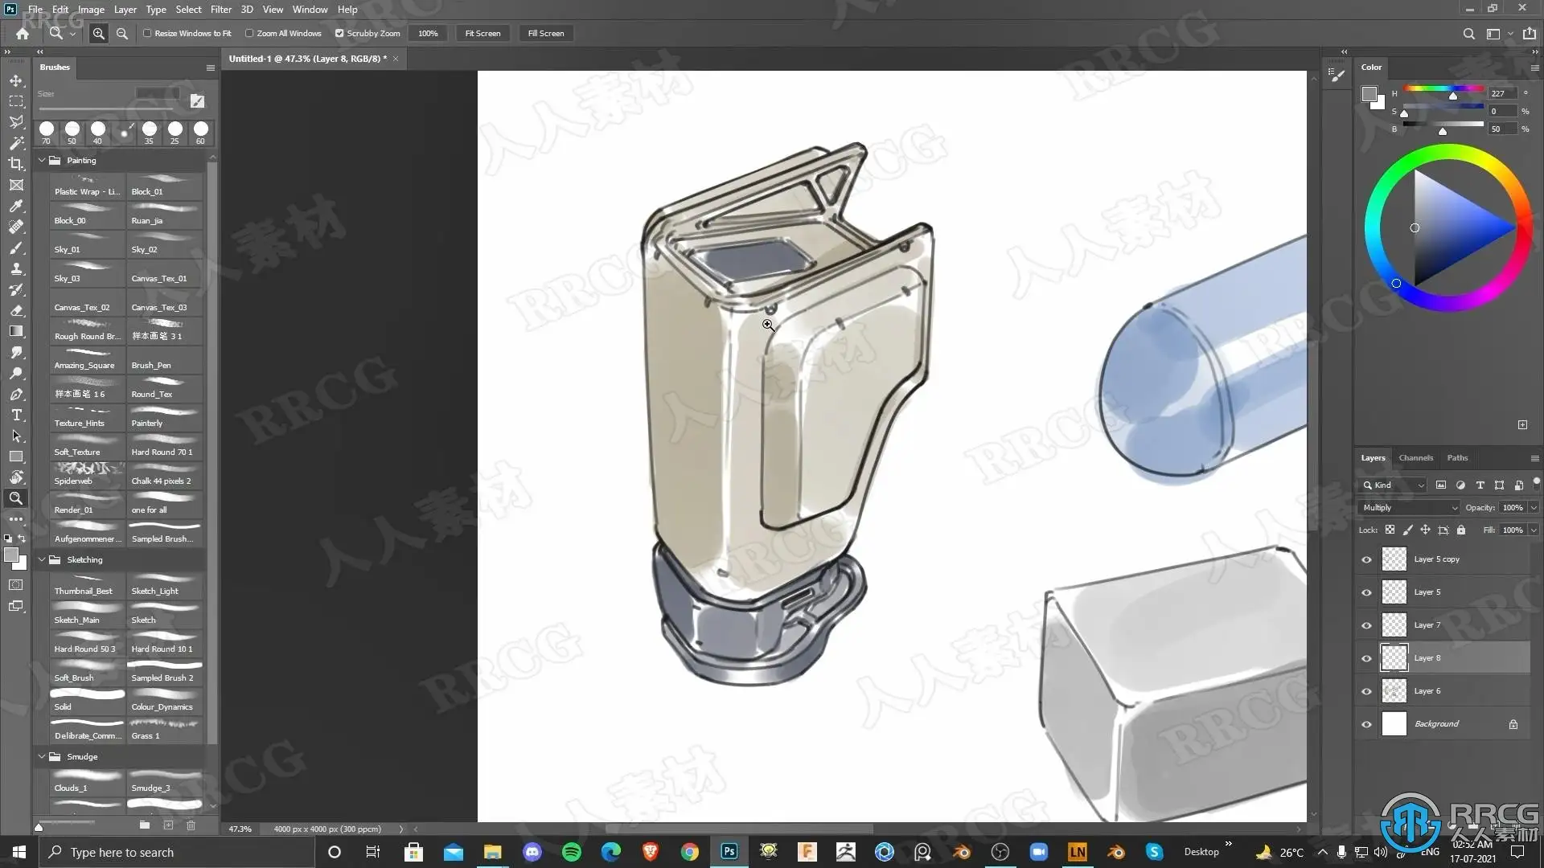Select the Crop tool
1544x868 pixels.
(15, 164)
